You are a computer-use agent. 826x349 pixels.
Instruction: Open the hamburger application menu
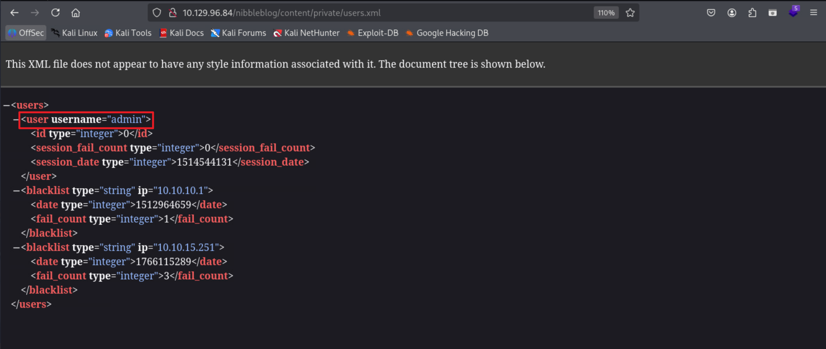[813, 13]
